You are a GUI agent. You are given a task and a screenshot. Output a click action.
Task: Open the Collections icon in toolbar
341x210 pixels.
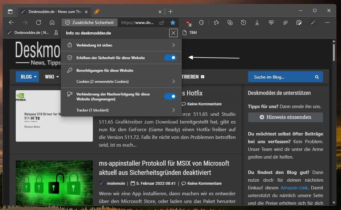click(x=230, y=22)
